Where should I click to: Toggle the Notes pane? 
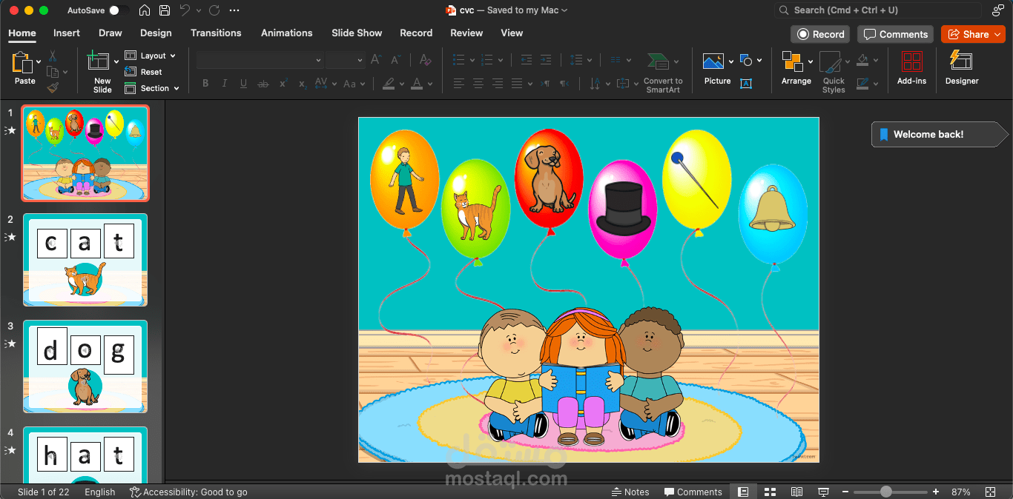coord(630,492)
